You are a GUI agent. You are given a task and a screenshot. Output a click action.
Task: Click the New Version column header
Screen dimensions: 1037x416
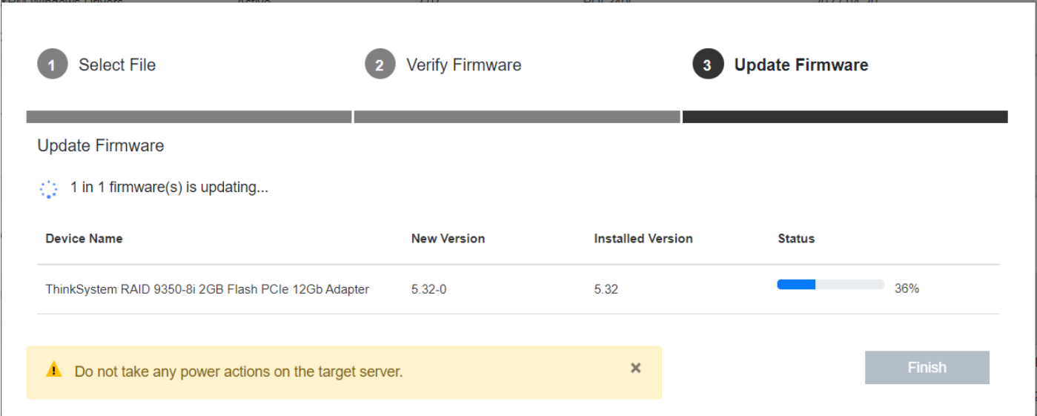448,239
